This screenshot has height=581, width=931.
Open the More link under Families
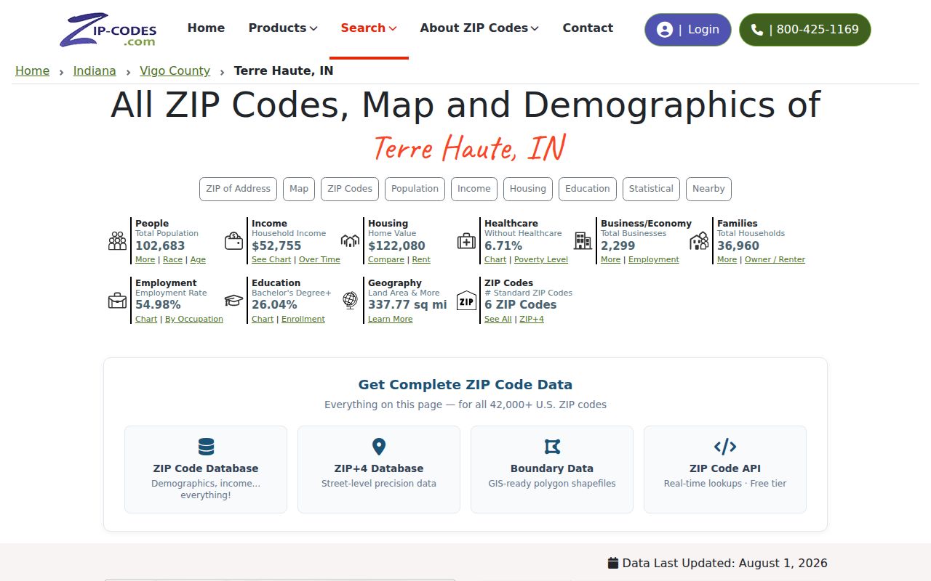[x=727, y=259]
